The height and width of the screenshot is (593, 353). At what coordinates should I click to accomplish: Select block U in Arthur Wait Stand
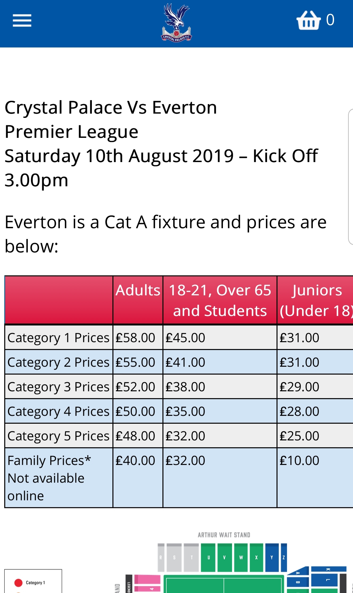[x=208, y=557]
